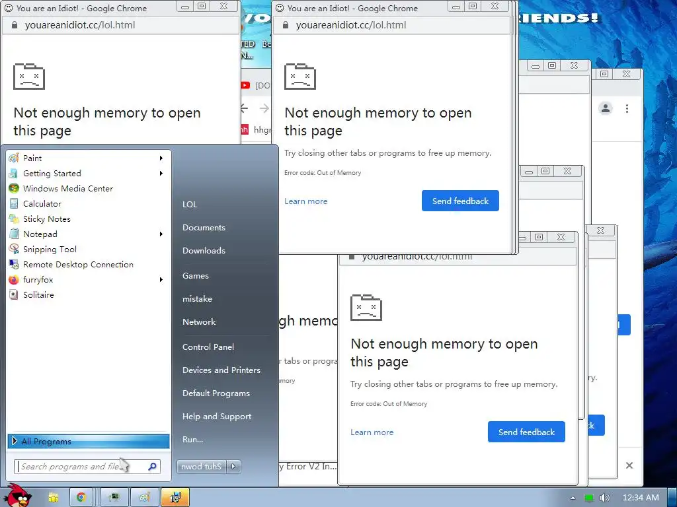677x507 pixels.
Task: Click the sad folder icon in left window
Action: (x=29, y=77)
